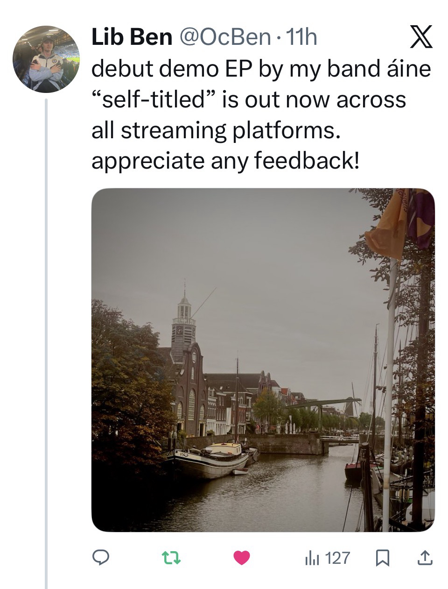Open the share options icon
This screenshot has height=589, width=448.
[424, 557]
